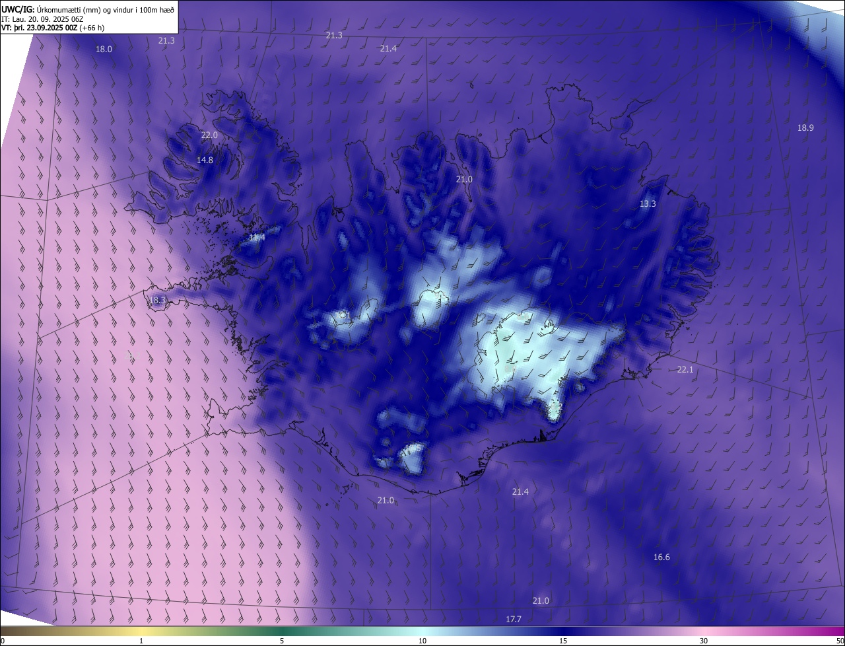Viewport: 845px width, 646px height.
Task: Click the 10 tick on color scale
Action: [422, 641]
